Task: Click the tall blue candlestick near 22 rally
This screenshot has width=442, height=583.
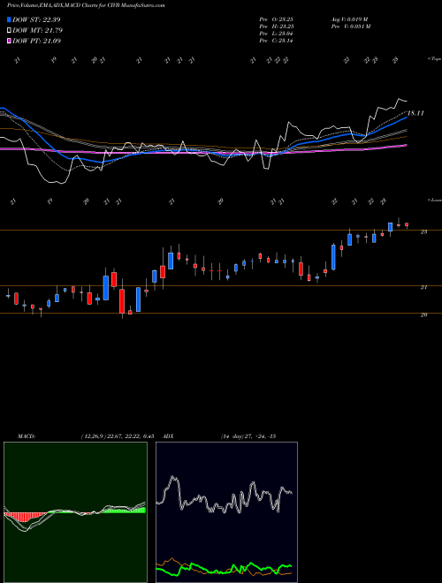Action: [334, 257]
